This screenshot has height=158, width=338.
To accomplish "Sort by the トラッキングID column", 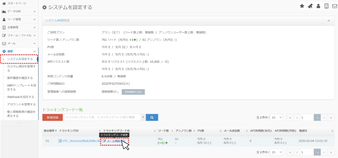I will point(80,131).
